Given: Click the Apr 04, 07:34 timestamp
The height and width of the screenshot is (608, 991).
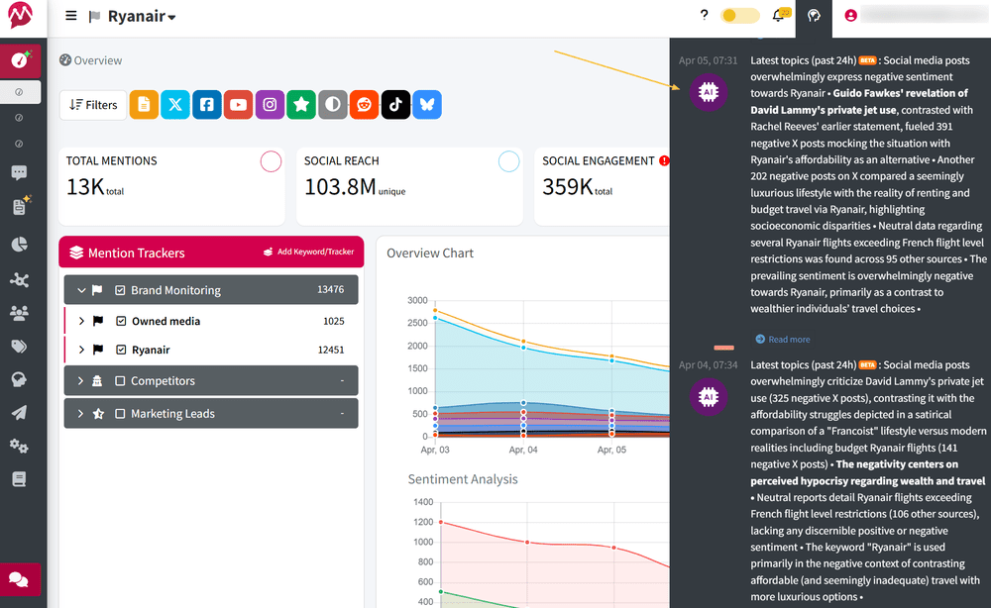Looking at the screenshot, I should click(x=708, y=365).
